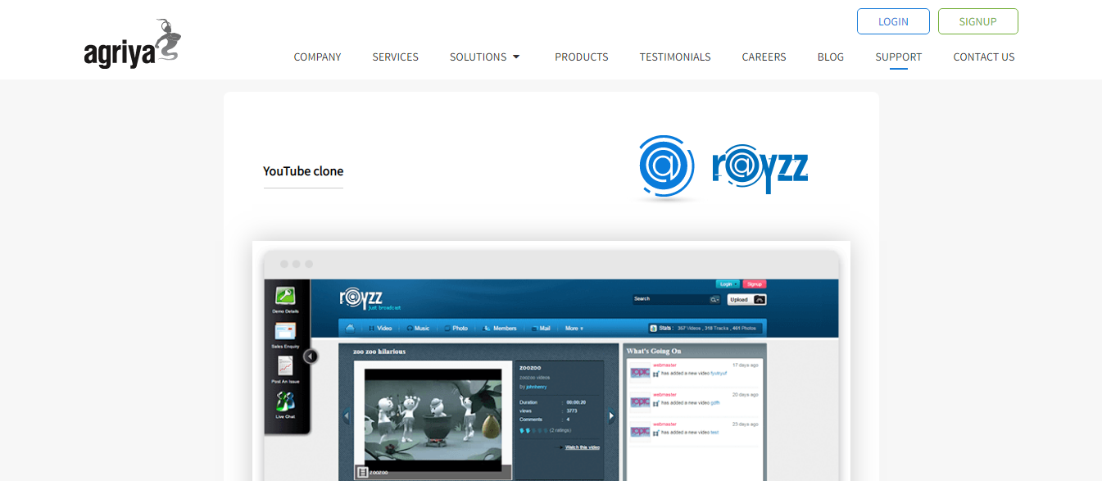
Task: Click the zoozoo title in the info panel
Action: pyautogui.click(x=530, y=368)
